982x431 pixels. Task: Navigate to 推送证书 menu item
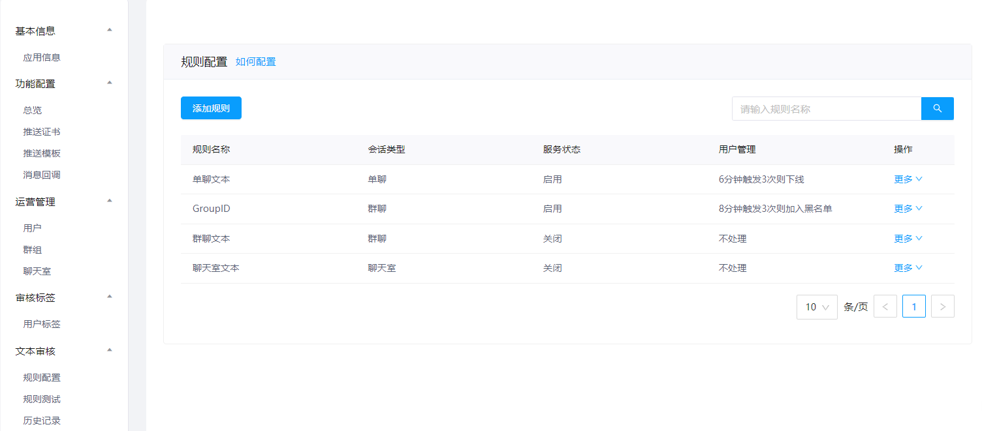pyautogui.click(x=42, y=132)
